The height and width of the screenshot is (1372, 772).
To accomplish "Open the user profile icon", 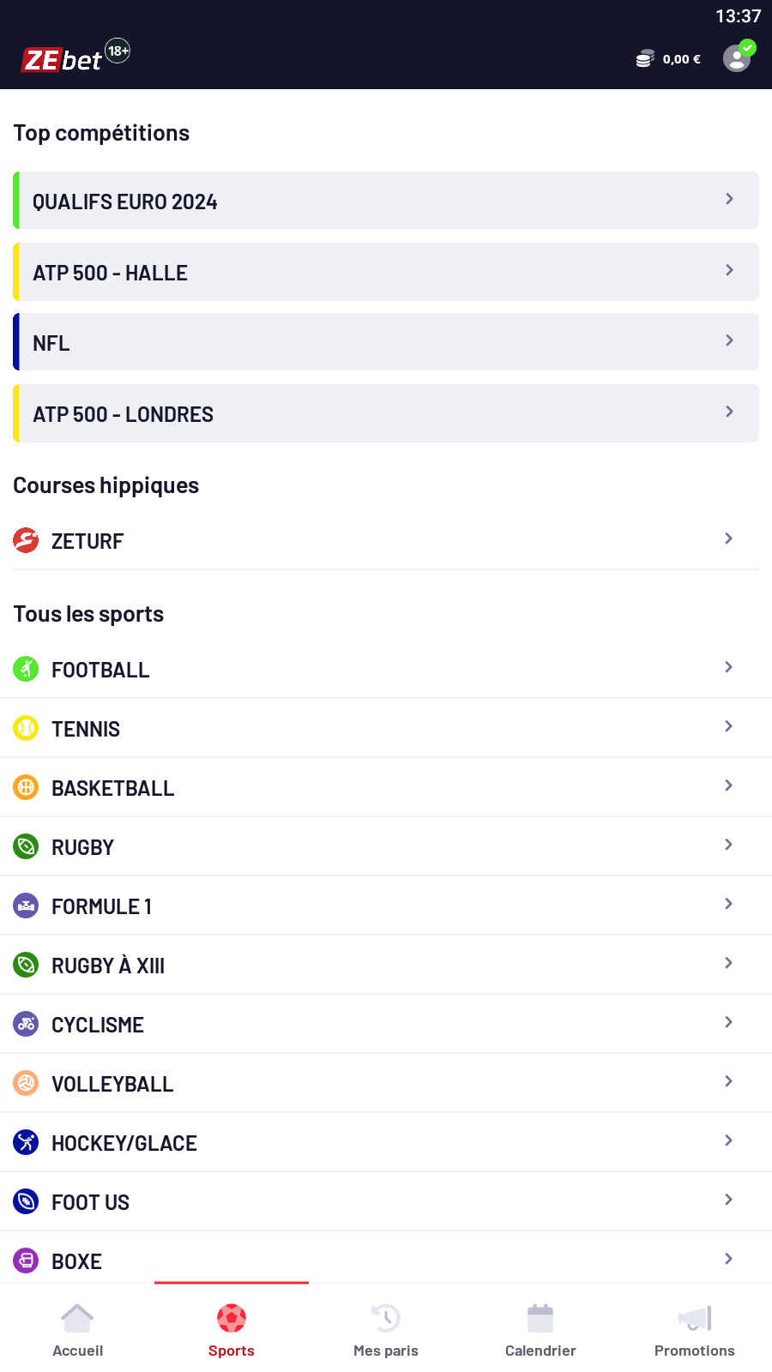I will 737,58.
